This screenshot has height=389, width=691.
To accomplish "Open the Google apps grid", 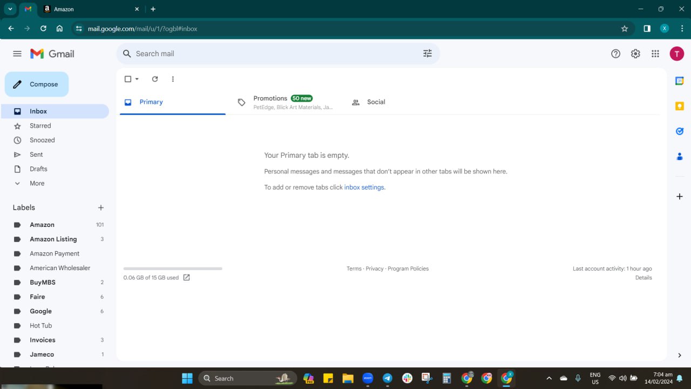I will [655, 53].
